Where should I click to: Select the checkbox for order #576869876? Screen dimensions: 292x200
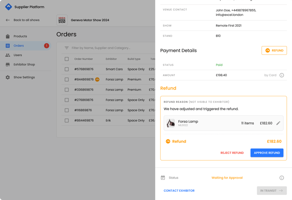67,69
